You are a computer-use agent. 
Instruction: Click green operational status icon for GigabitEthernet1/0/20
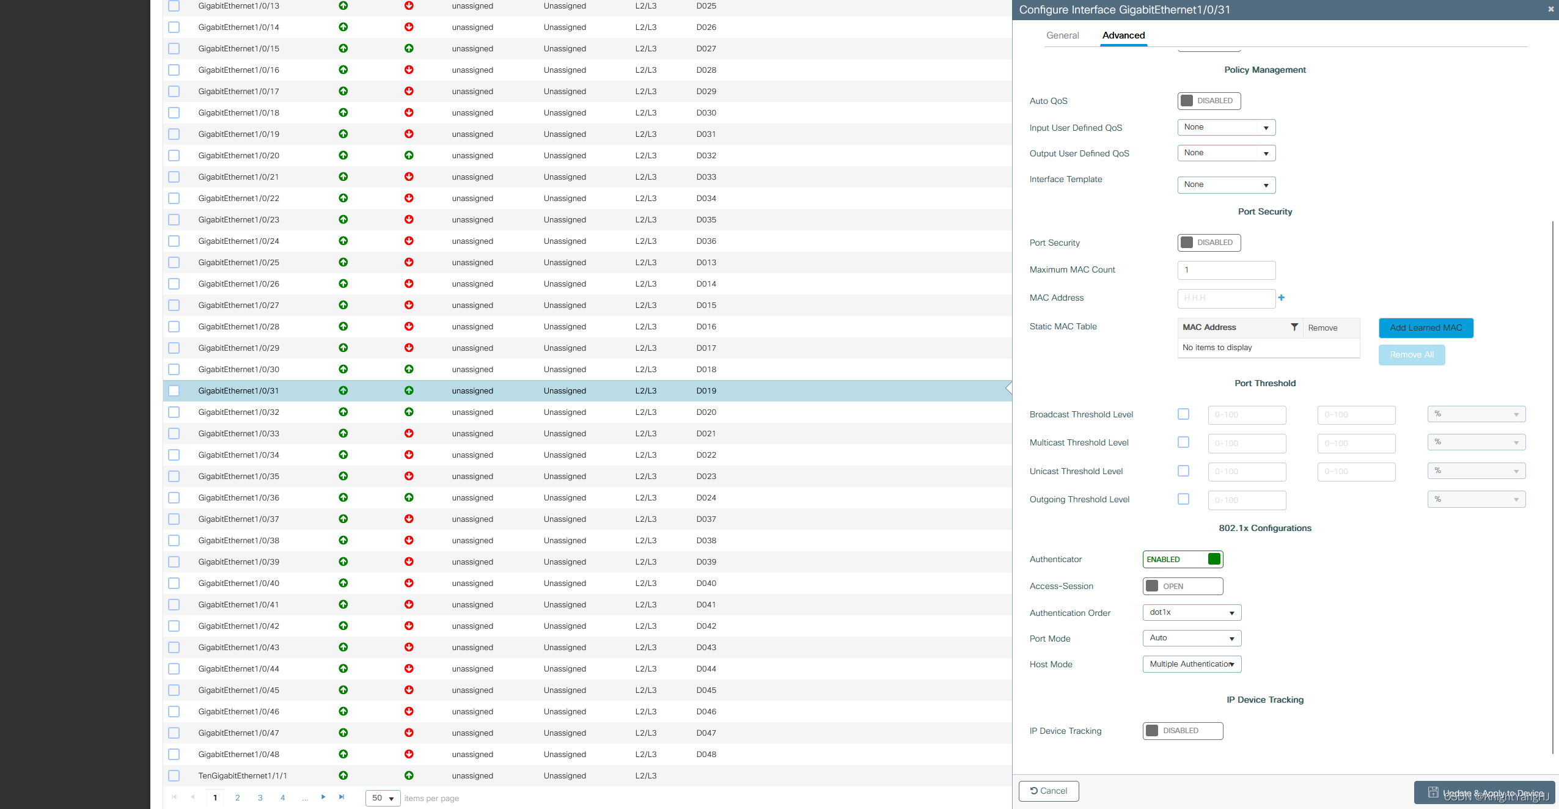point(409,155)
